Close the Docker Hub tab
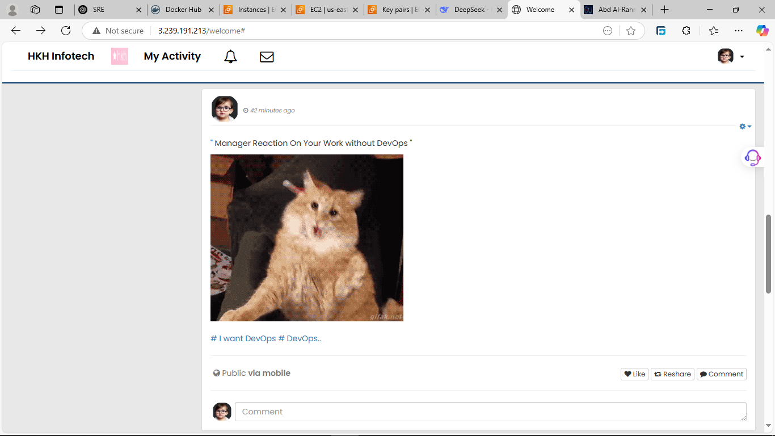The image size is (775, 436). click(211, 10)
